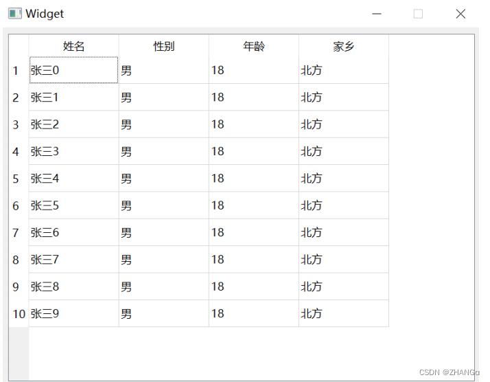Viewport: 490px width, 382px height.
Task: Select the cell 张三6
Action: (73, 232)
